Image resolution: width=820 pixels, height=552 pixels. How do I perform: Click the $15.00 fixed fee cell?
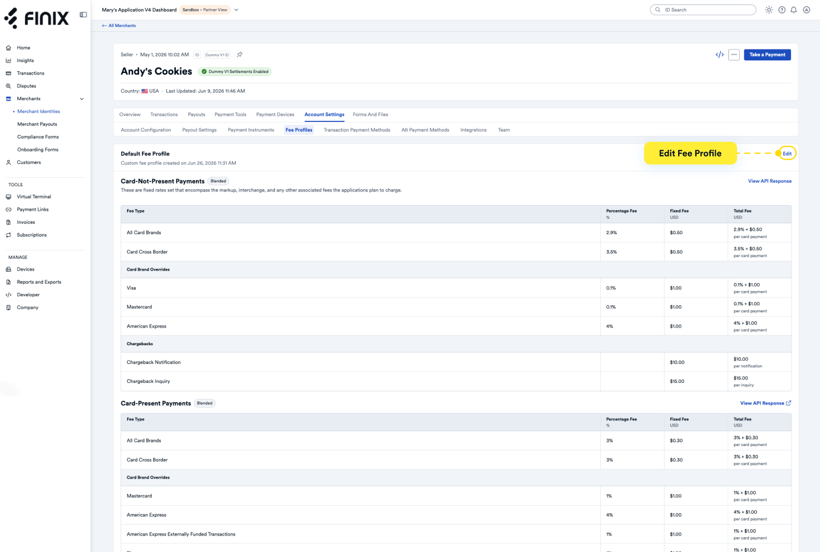[696, 382]
